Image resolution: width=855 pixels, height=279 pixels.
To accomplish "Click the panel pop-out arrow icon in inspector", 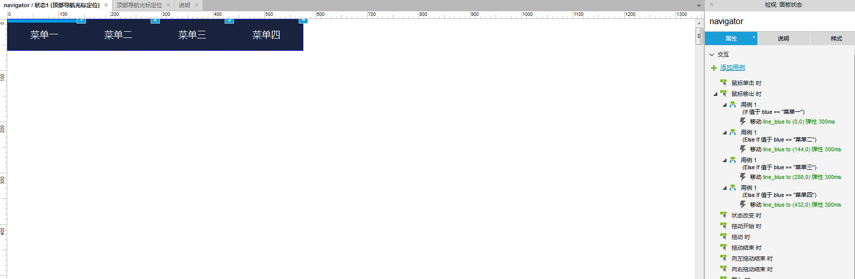I will click(712, 5).
